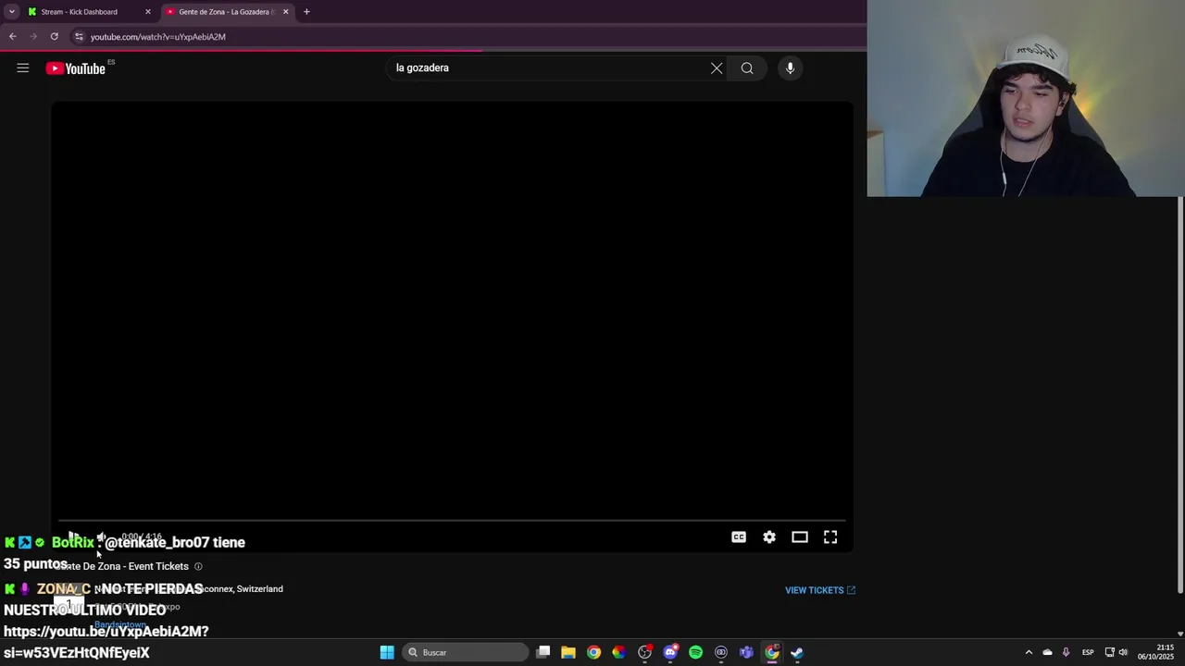The width and height of the screenshot is (1185, 666).
Task: Open OneDrive cloud tray icon
Action: pyautogui.click(x=1047, y=652)
